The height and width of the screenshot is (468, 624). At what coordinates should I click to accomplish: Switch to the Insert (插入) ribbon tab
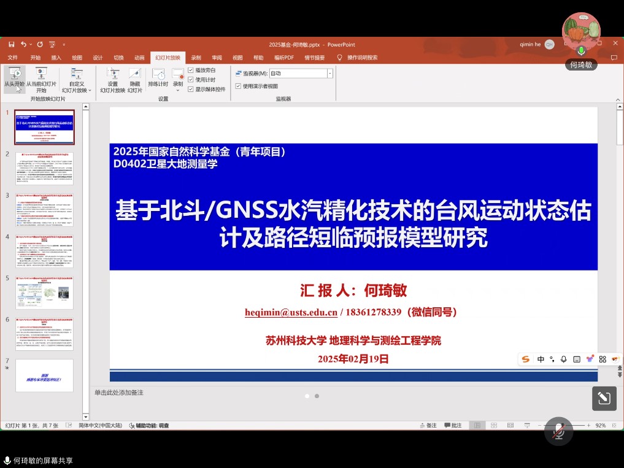(56, 58)
